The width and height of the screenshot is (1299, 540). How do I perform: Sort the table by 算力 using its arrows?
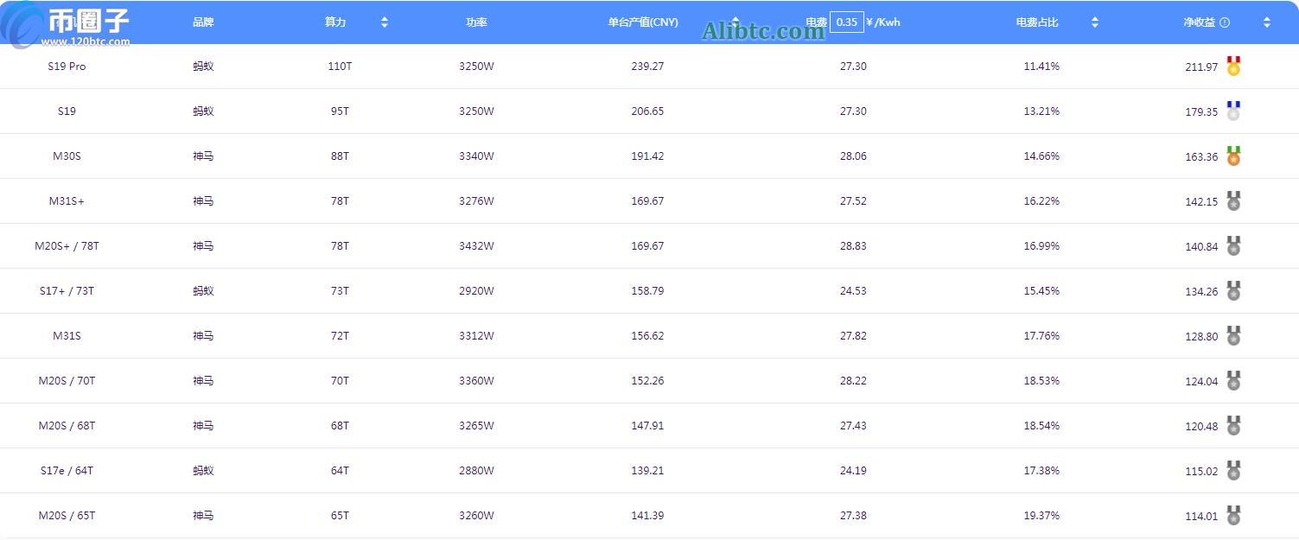(x=385, y=22)
